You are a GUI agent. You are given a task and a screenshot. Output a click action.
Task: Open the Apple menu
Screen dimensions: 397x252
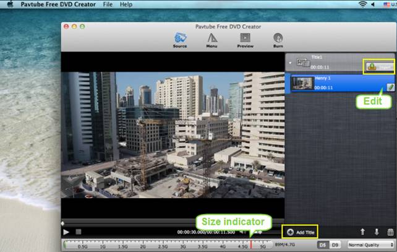pyautogui.click(x=10, y=4)
